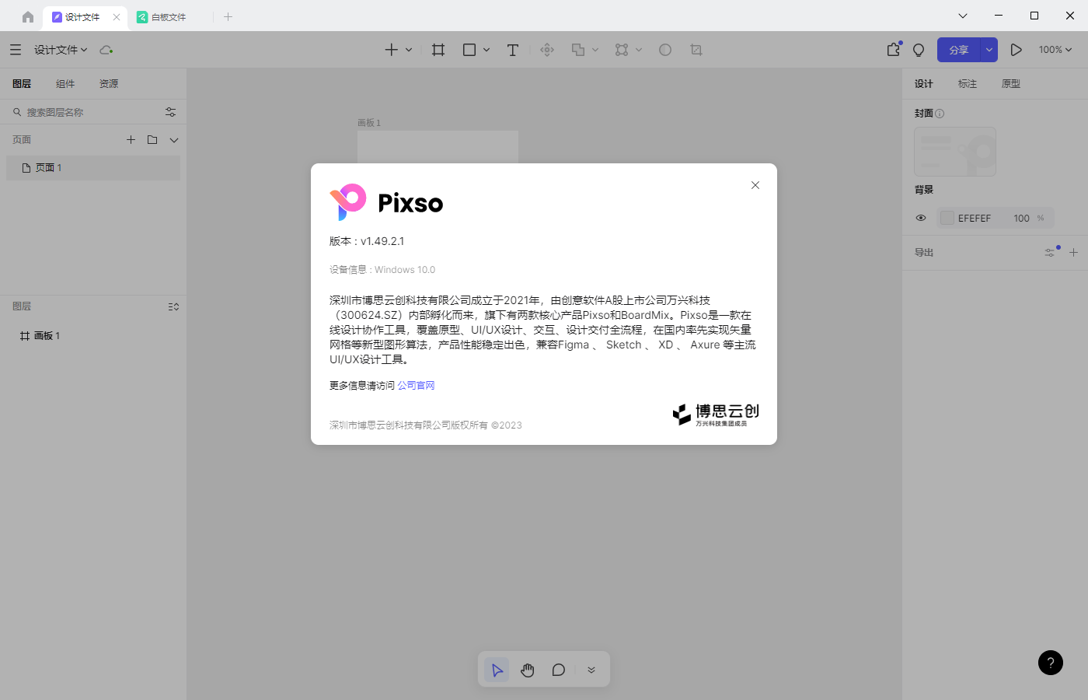
Task: Switch to the 标注 tab
Action: 968,84
